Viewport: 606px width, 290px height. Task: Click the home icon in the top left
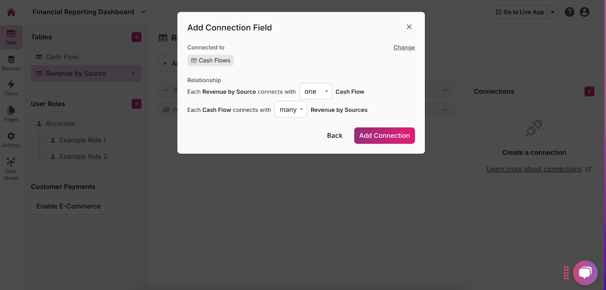[11, 12]
